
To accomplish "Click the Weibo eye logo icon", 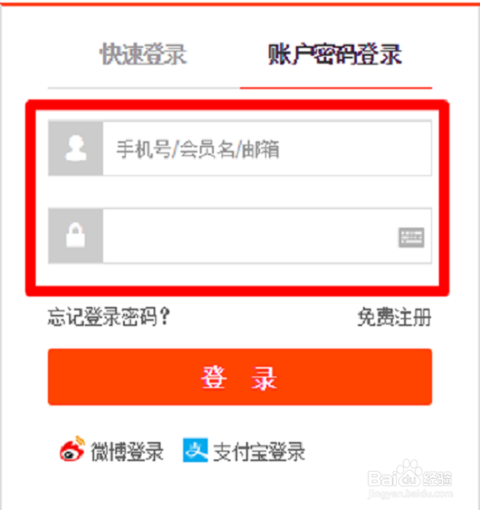I will 72,450.
